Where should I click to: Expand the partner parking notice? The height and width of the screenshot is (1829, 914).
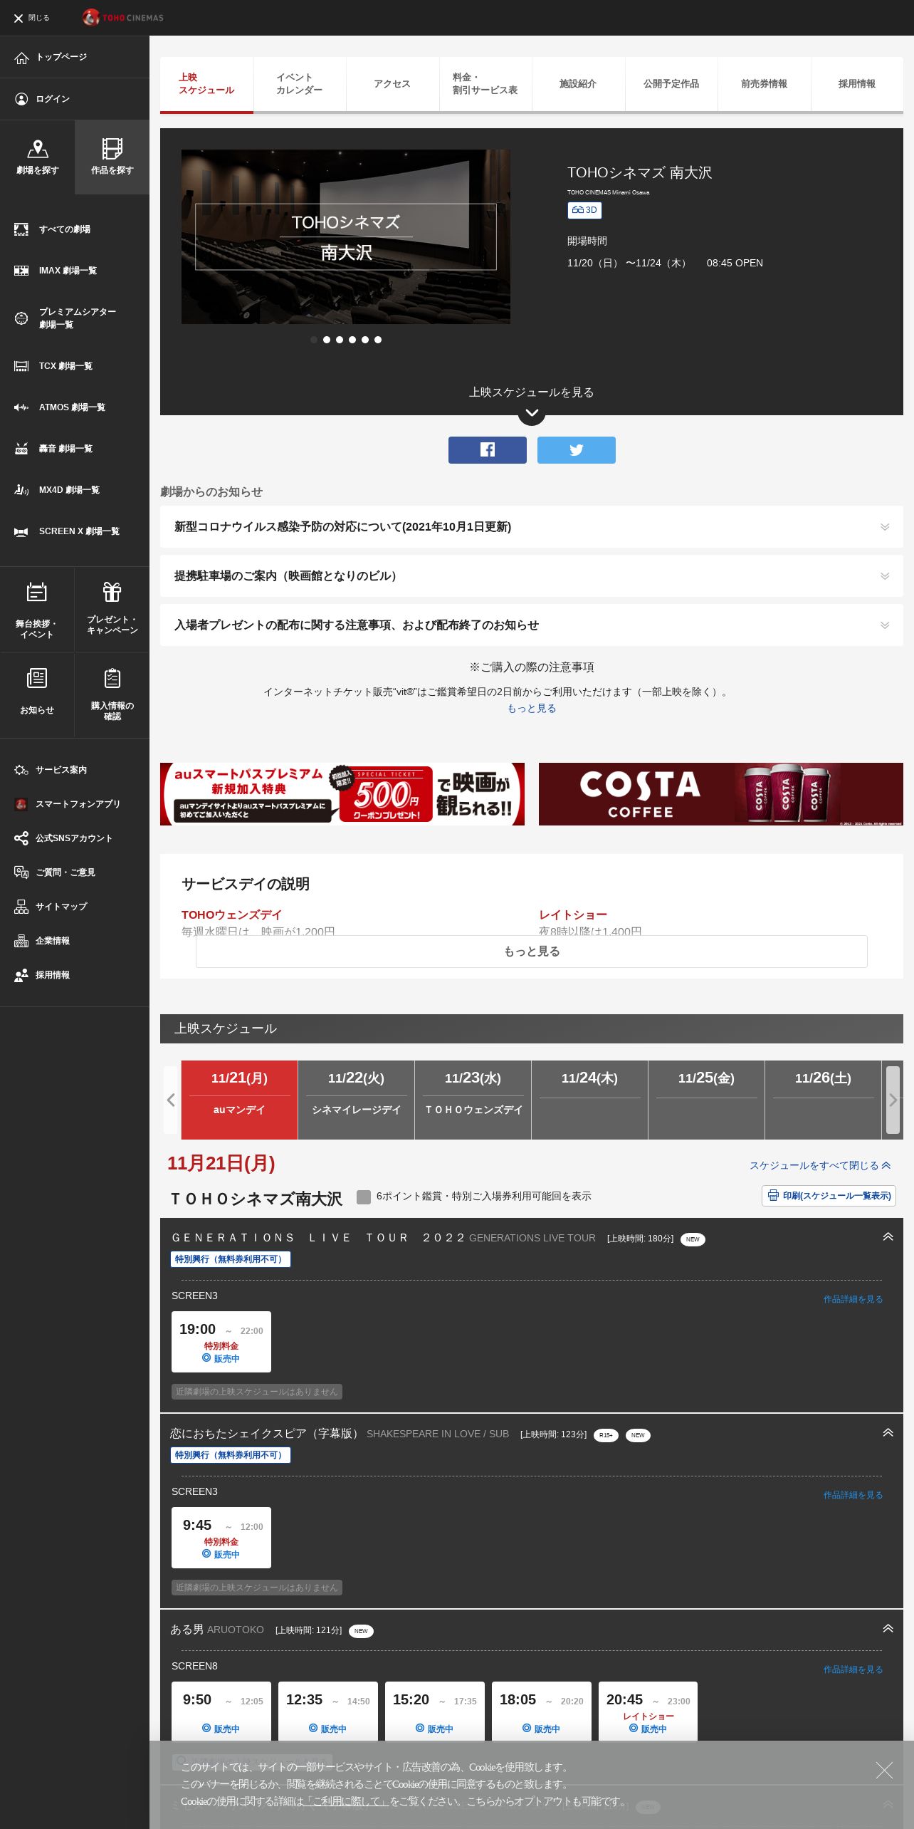pyautogui.click(x=532, y=576)
